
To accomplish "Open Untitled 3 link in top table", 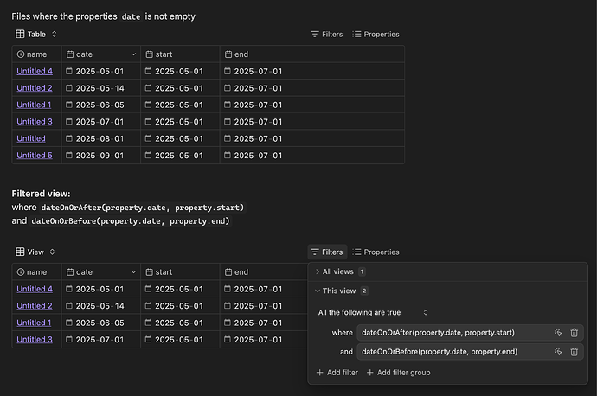I will click(x=35, y=122).
